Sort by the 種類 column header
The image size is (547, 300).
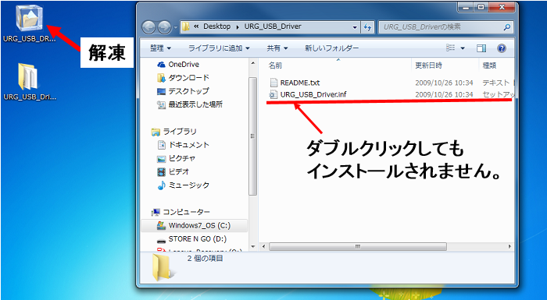[x=489, y=65]
